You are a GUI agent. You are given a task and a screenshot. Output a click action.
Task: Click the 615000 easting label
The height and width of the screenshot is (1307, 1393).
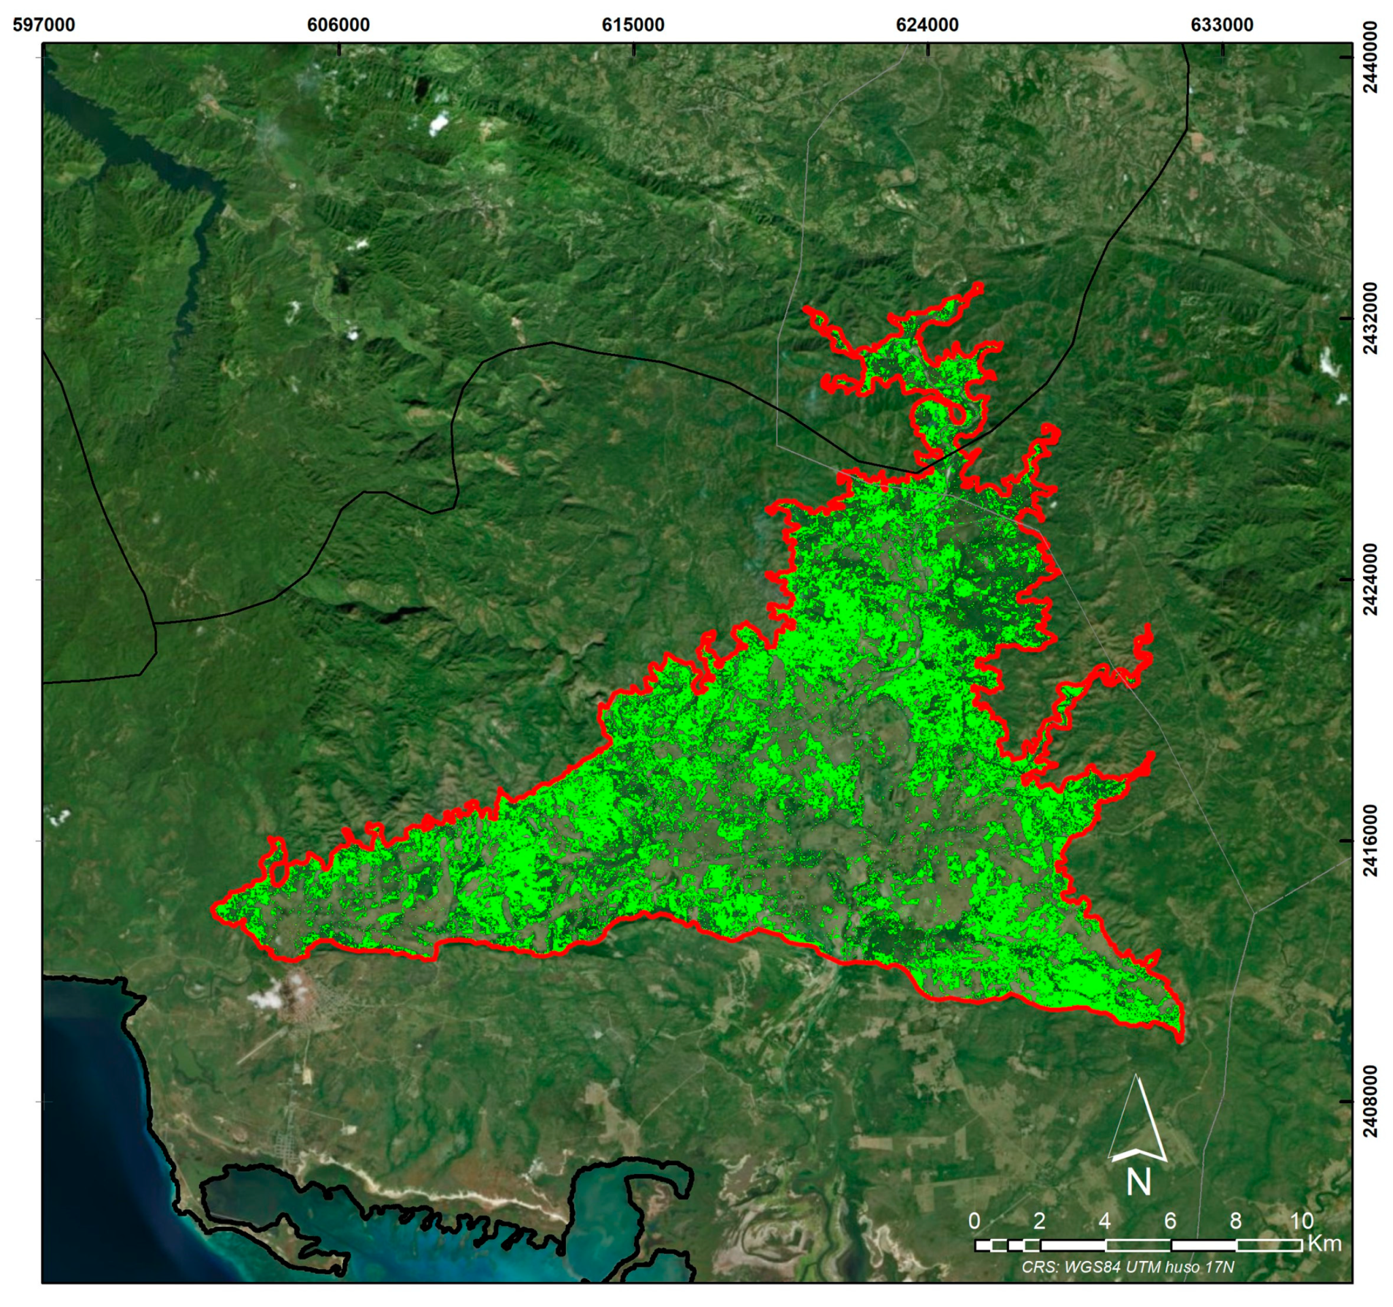tap(633, 24)
